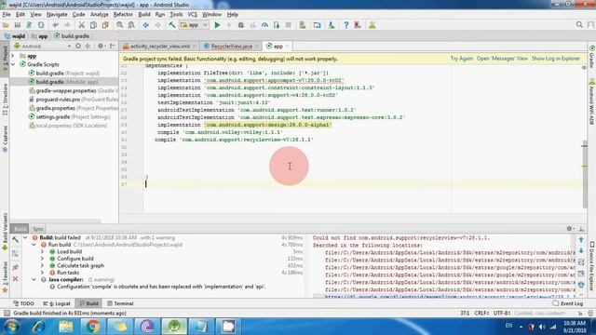Collapse Gradle Scripts tree node
Viewport: 596px width, 335px height.
[x=13, y=64]
